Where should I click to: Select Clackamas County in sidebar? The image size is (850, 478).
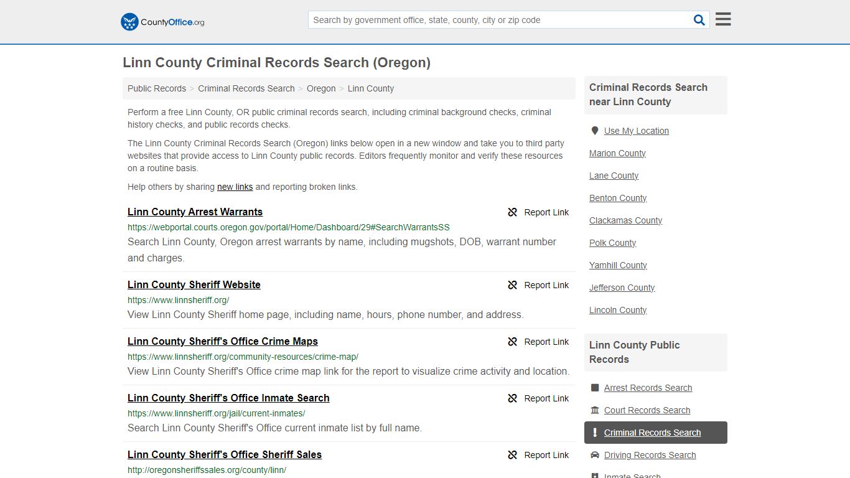click(625, 220)
